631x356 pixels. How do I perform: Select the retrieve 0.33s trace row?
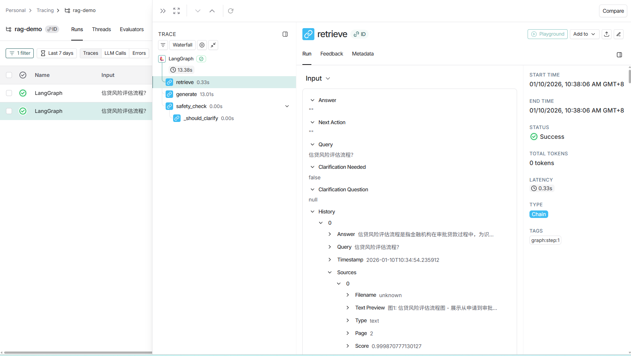(x=224, y=82)
